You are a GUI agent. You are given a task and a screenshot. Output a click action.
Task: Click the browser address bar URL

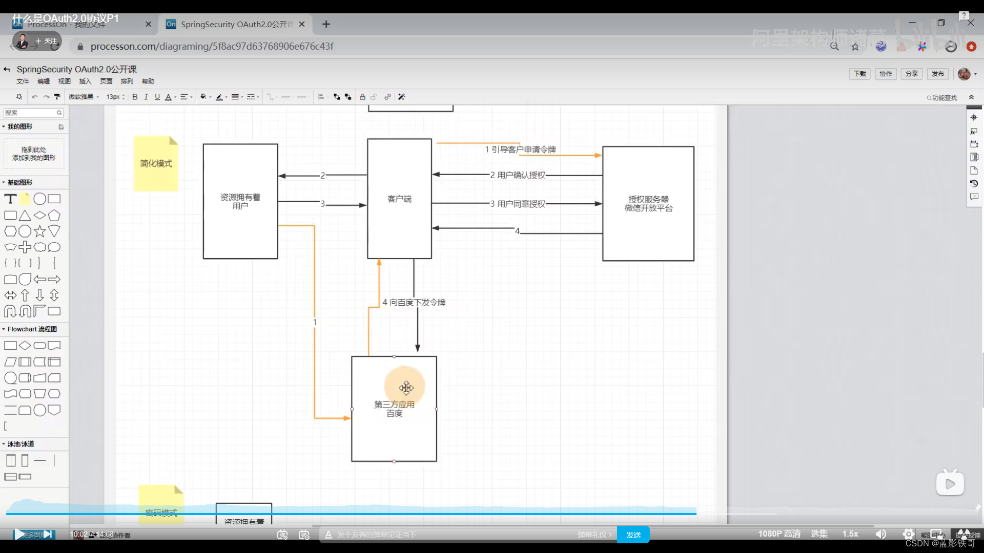click(x=212, y=46)
